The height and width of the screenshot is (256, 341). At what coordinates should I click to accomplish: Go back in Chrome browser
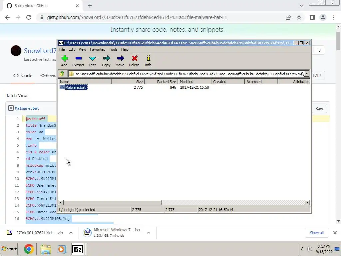click(x=7, y=17)
